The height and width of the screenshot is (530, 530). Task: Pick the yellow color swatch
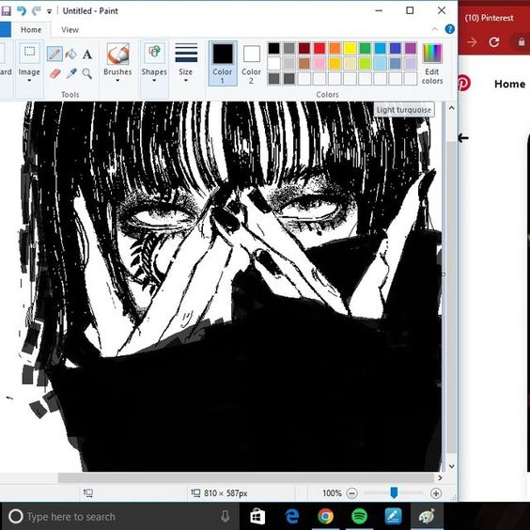[350, 48]
